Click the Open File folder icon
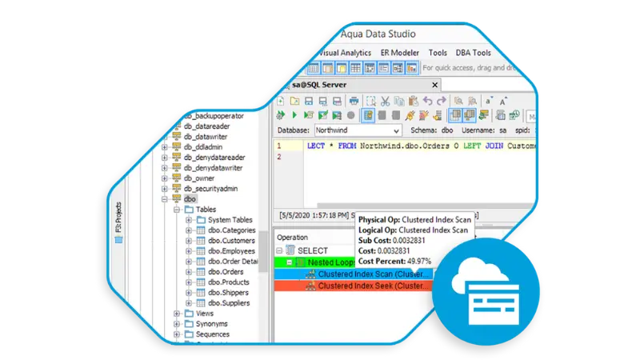This screenshot has height=360, width=640. (294, 101)
